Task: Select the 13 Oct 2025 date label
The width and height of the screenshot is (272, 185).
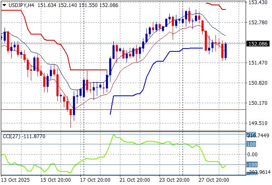Action: tap(15, 180)
